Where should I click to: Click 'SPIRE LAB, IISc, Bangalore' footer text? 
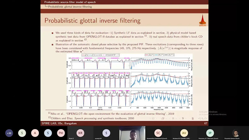click(59, 123)
